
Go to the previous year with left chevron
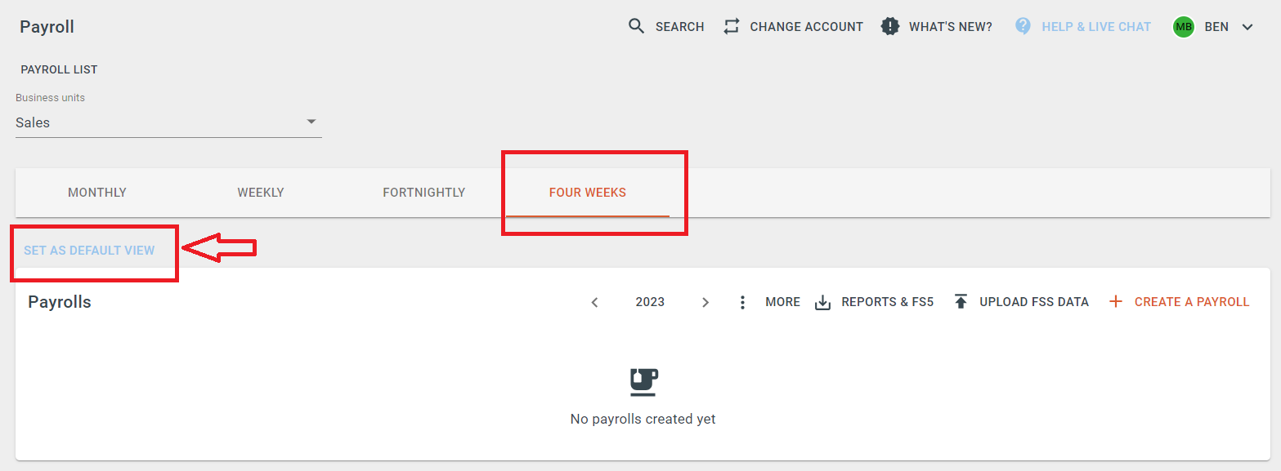[x=594, y=302]
